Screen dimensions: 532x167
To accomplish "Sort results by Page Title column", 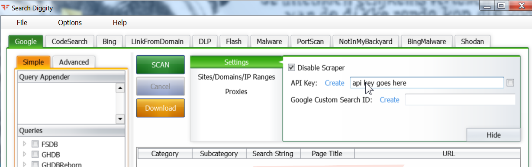I will coord(327,154).
